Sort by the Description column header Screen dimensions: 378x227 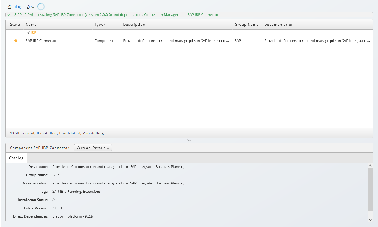(134, 25)
